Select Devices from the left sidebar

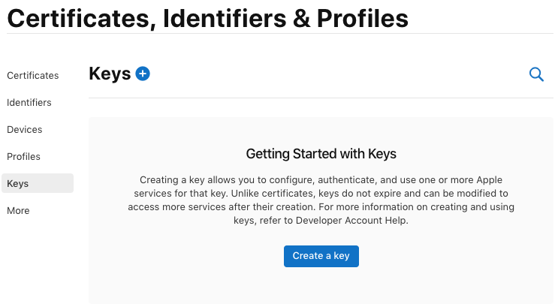pyautogui.click(x=25, y=129)
